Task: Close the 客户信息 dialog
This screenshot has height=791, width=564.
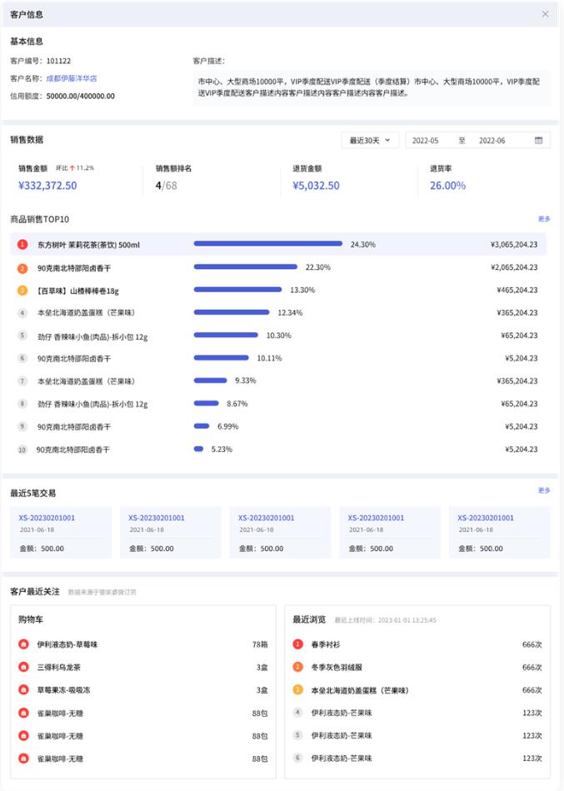Action: 545,14
